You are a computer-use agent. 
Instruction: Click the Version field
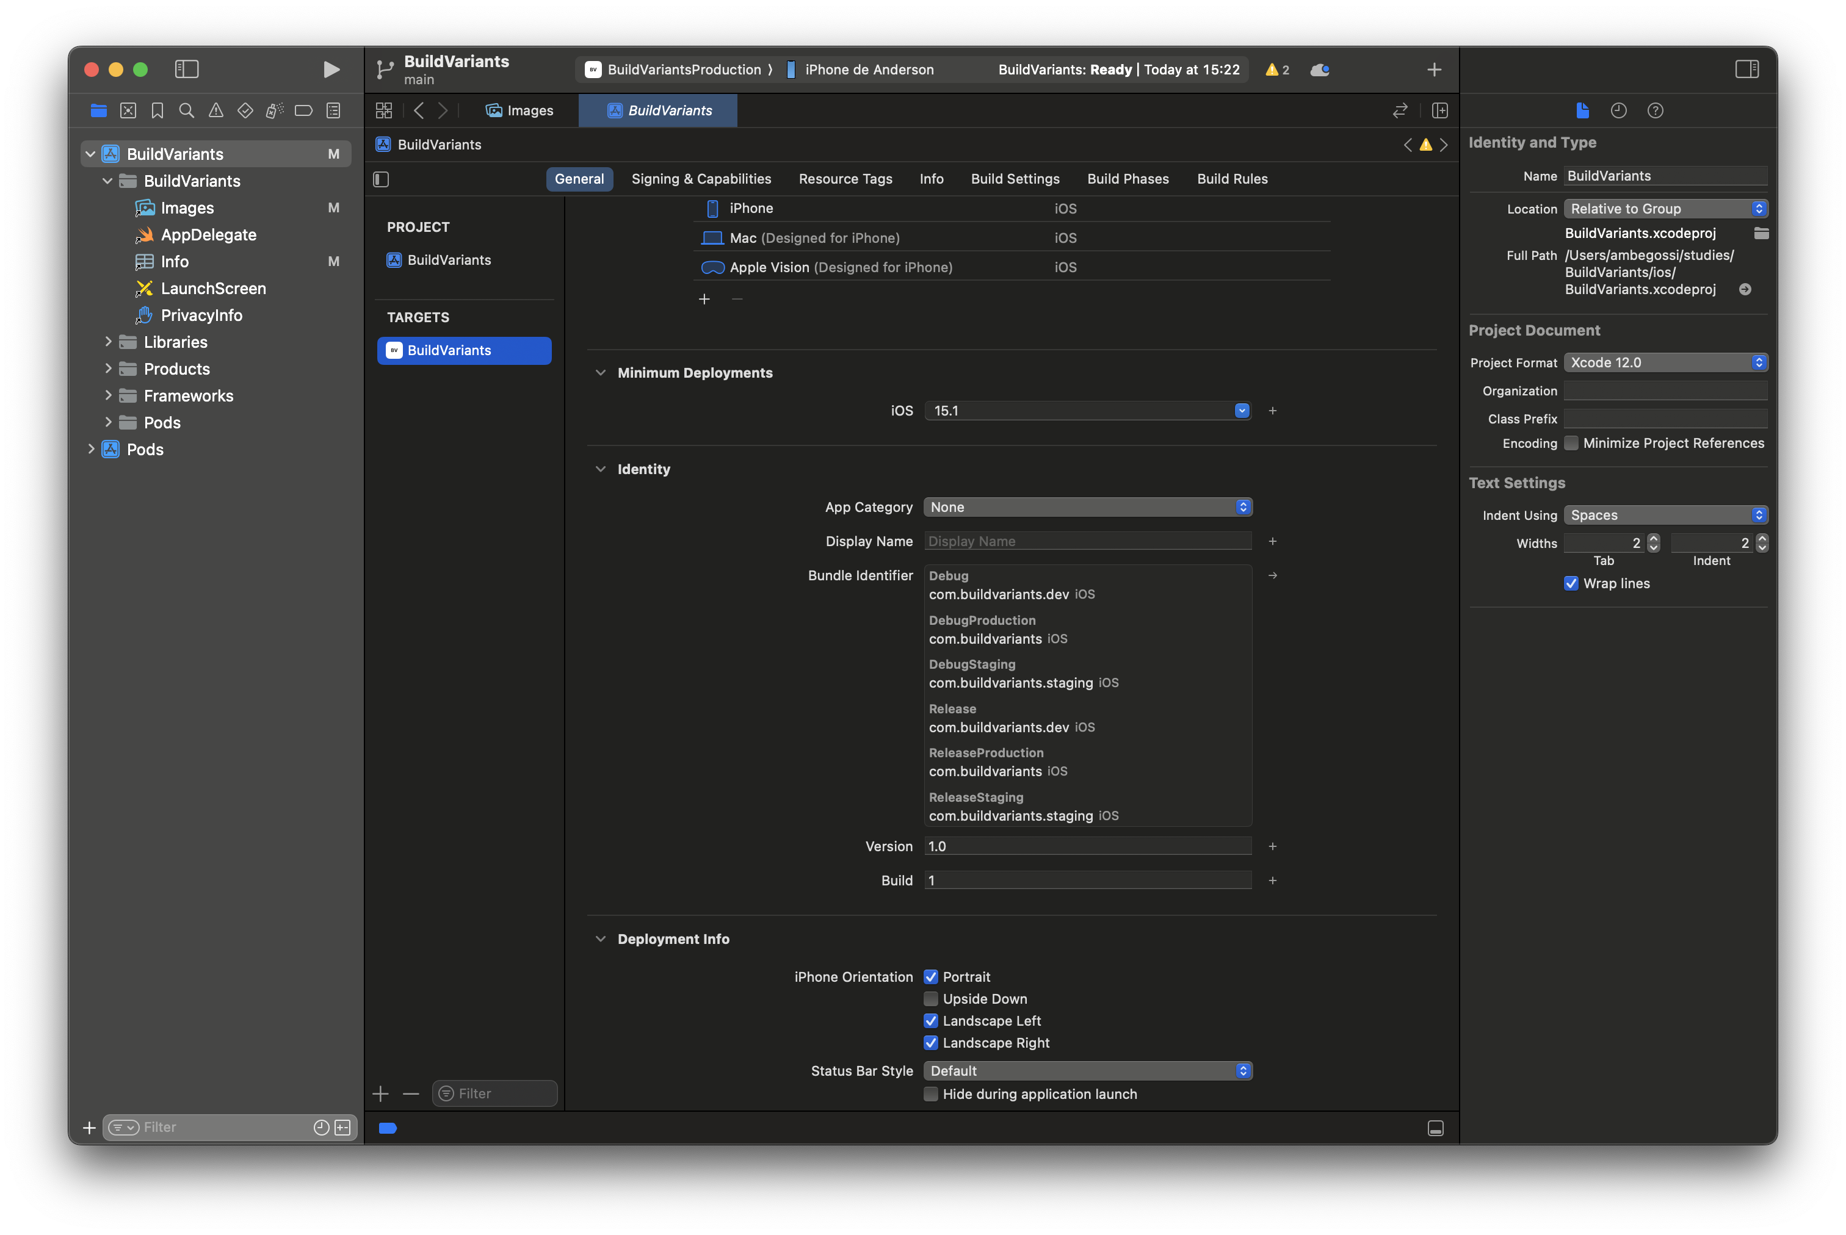pos(1087,847)
